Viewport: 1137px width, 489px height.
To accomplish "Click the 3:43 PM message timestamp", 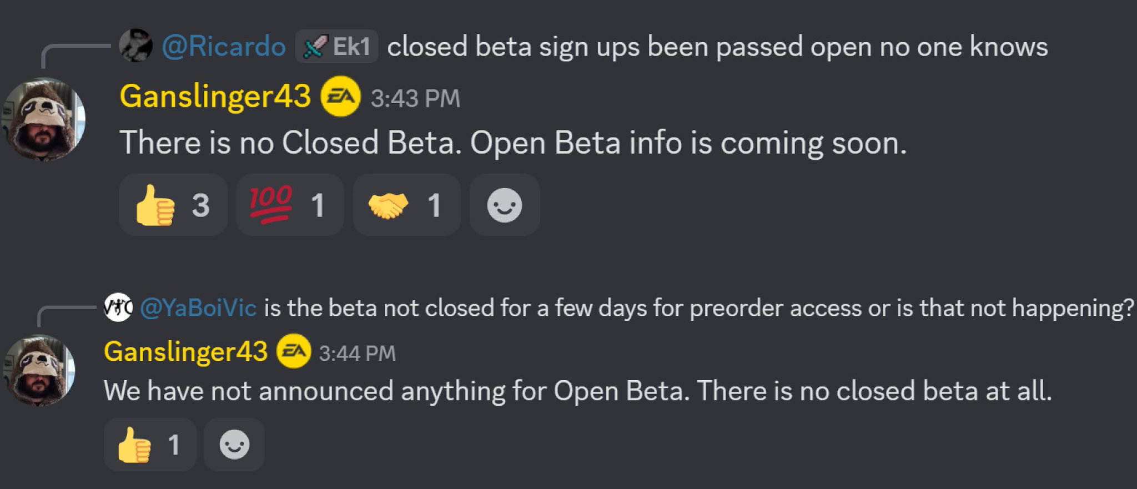I will click(415, 99).
